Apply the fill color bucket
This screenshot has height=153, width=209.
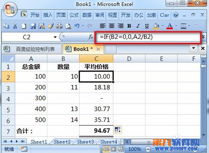(156, 26)
